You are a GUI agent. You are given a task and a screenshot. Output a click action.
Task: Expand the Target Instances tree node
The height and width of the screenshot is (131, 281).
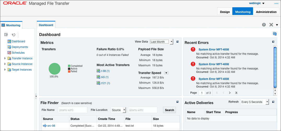[5, 70]
